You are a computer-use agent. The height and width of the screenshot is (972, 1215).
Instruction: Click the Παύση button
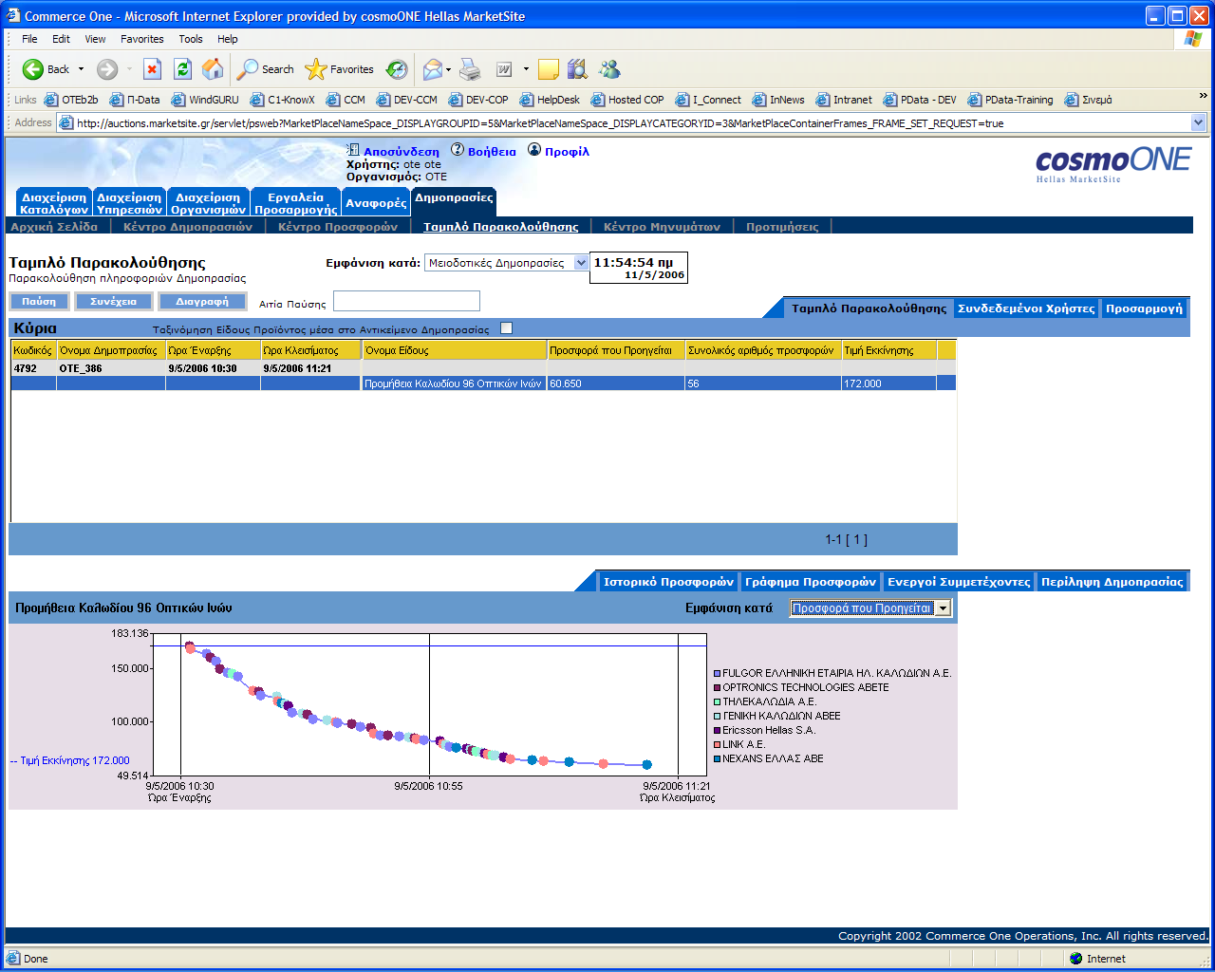point(39,302)
